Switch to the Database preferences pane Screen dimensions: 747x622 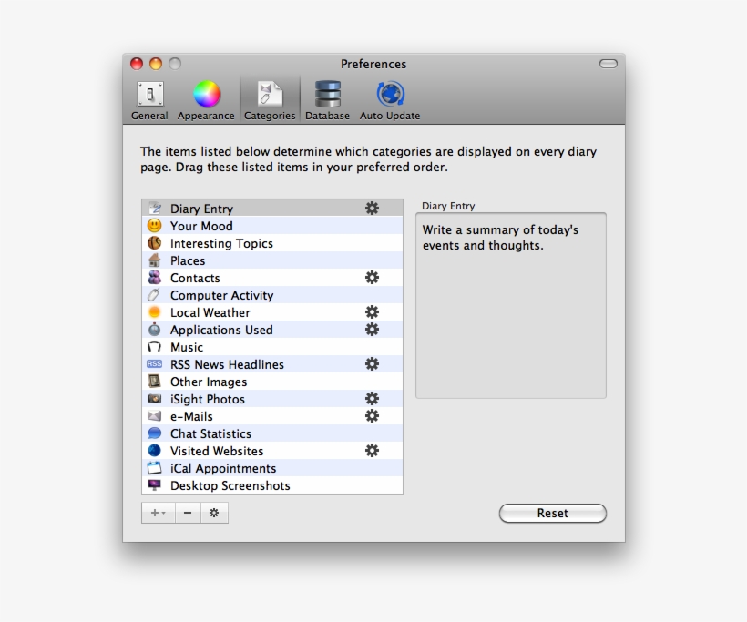pyautogui.click(x=327, y=100)
